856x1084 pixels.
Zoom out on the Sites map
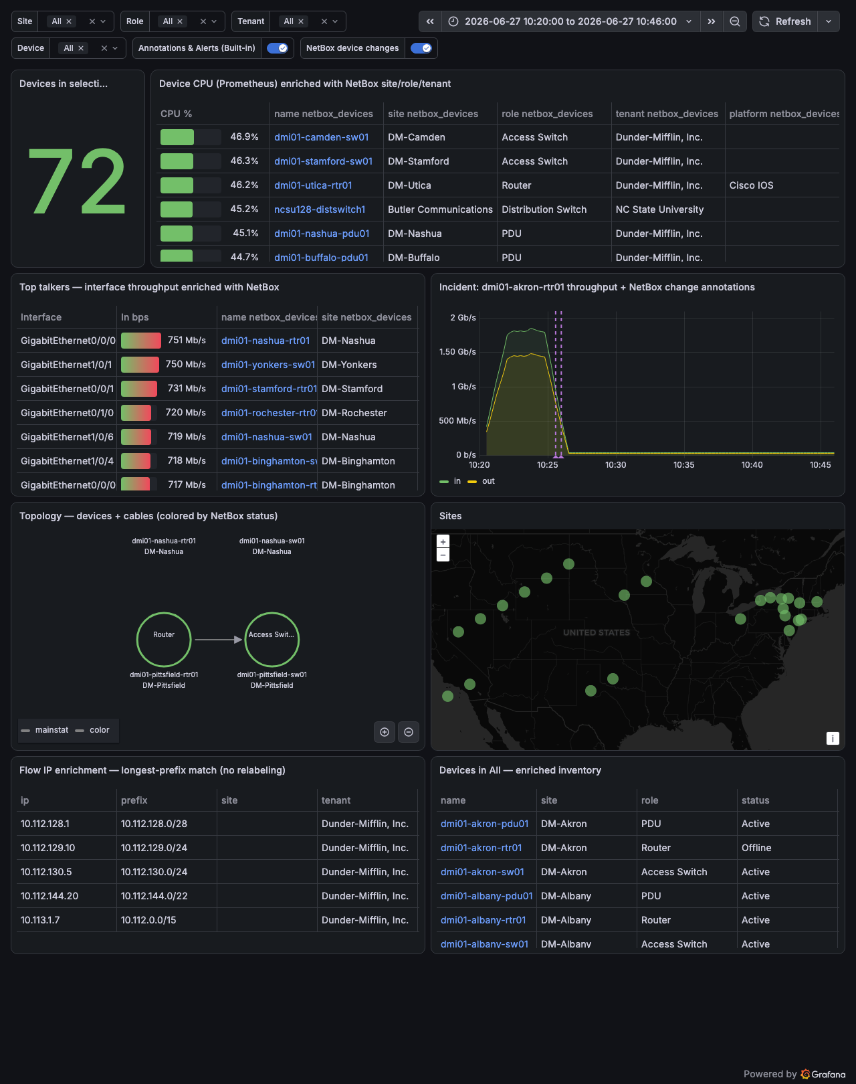click(443, 555)
